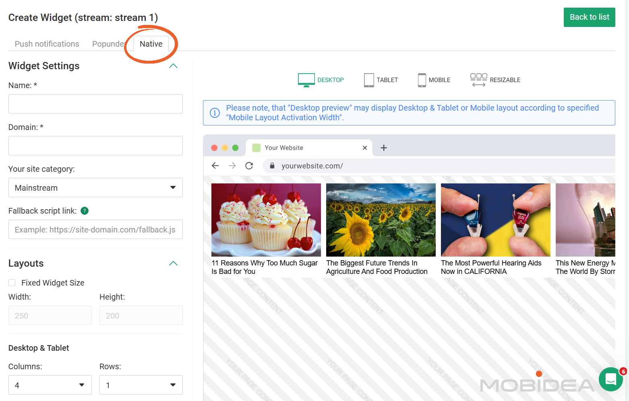Viewport: 629px width, 401px height.
Task: Click the padlock icon in address bar
Action: pos(272,166)
